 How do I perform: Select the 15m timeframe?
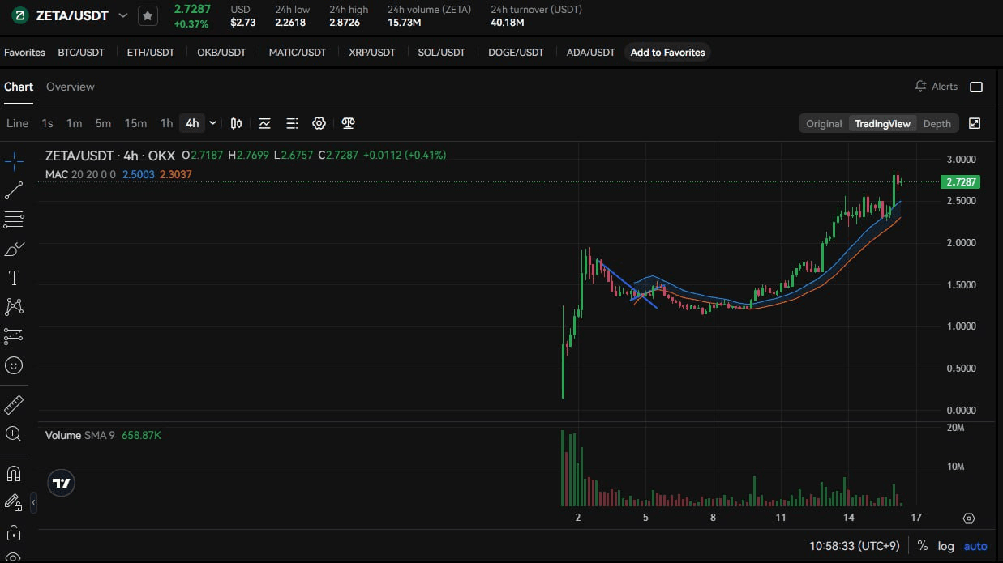click(x=135, y=123)
